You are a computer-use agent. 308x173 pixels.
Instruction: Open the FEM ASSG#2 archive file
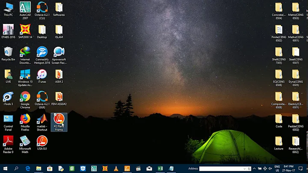pyautogui.click(x=59, y=98)
